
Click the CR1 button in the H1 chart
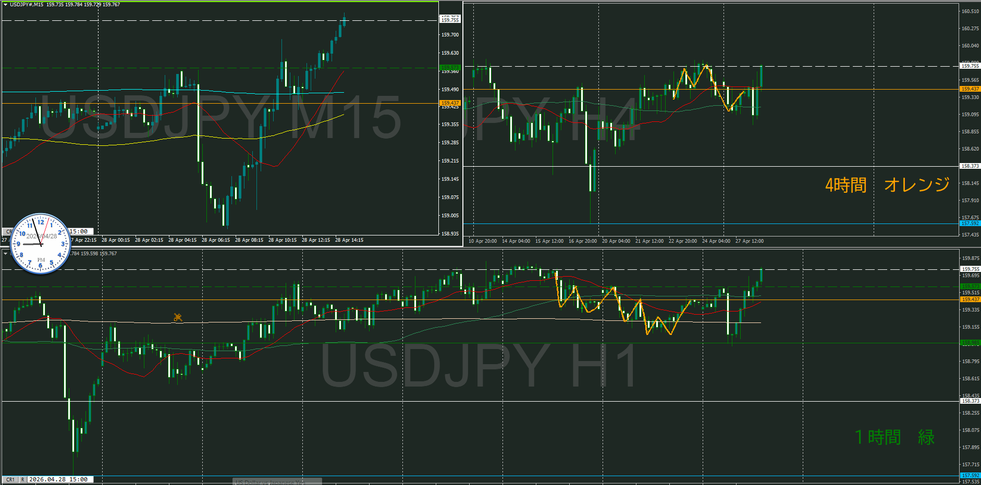point(10,479)
